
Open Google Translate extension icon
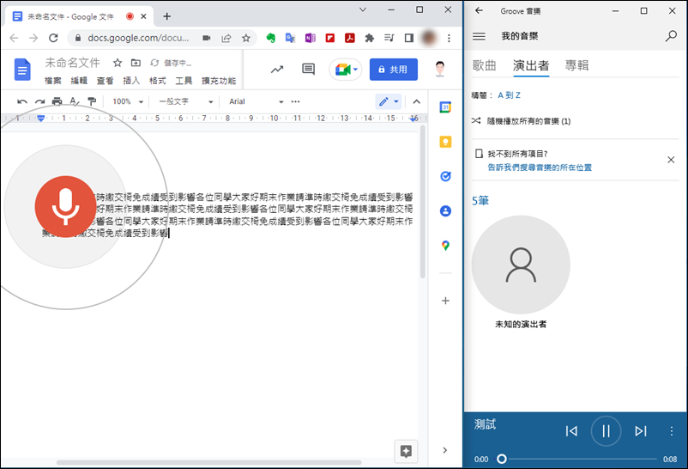click(290, 39)
